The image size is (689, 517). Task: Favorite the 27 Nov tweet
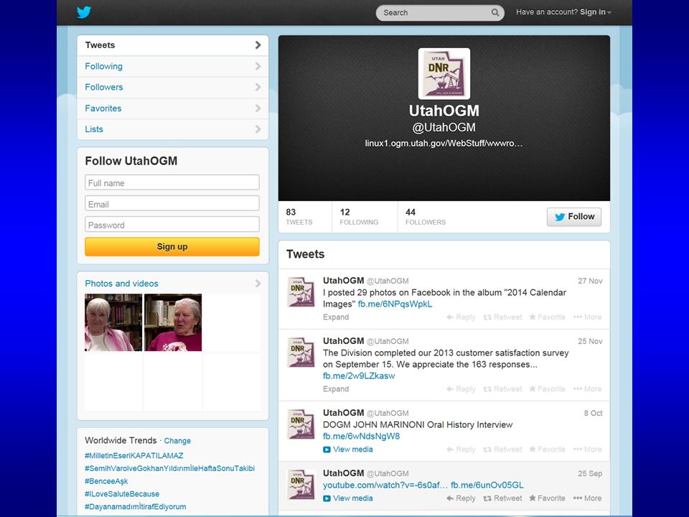click(547, 317)
